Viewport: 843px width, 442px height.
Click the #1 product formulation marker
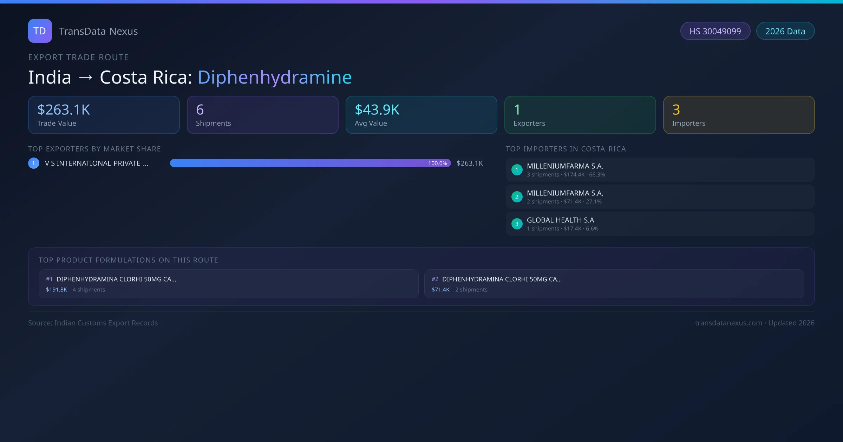tap(49, 279)
